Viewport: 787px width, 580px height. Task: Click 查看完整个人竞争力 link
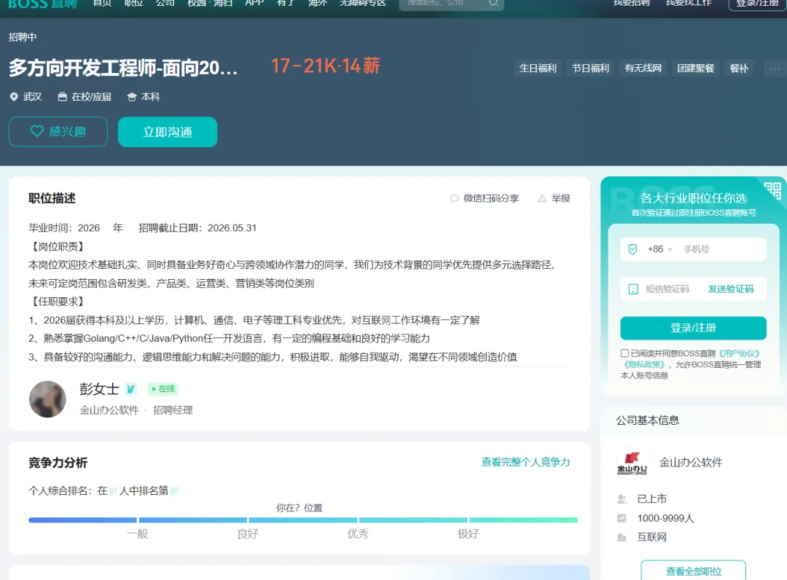click(x=525, y=462)
